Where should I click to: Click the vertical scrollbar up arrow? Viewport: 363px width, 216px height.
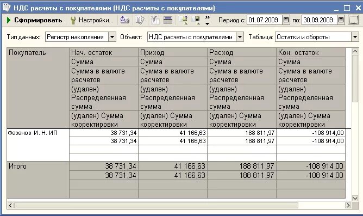[355, 52]
